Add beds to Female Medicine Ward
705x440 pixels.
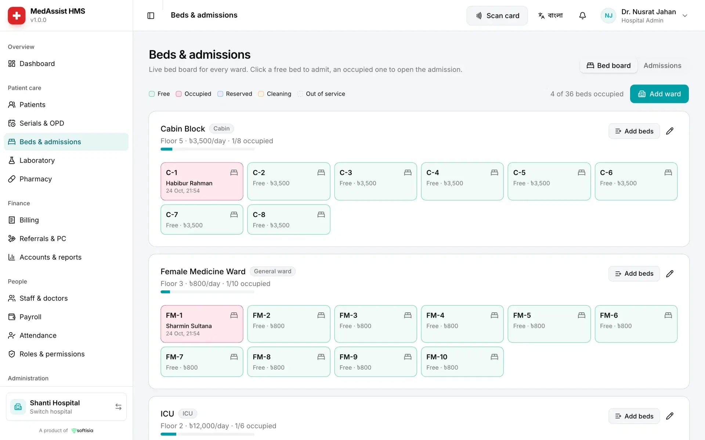(634, 274)
